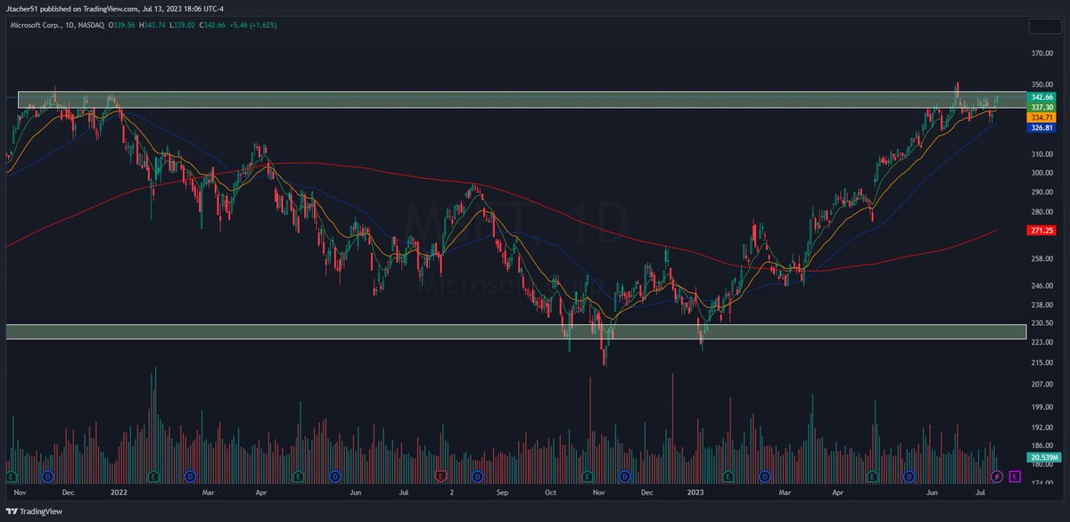The image size is (1070, 522).
Task: Open the earnings E marker at the start of 2022
Action: [x=153, y=477]
